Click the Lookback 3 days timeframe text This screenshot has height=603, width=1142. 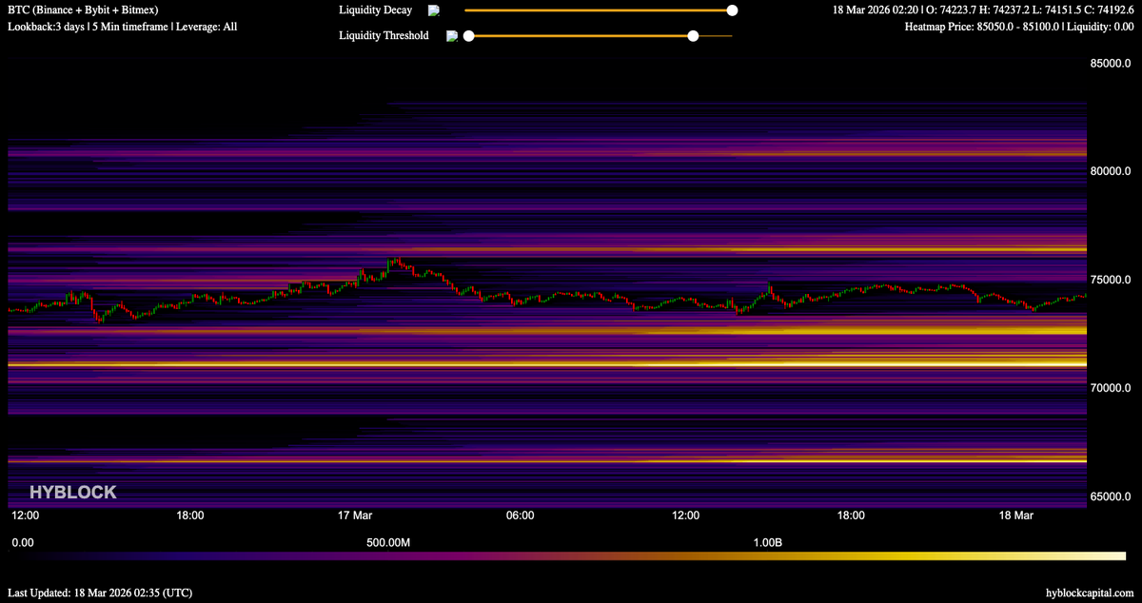click(x=123, y=27)
